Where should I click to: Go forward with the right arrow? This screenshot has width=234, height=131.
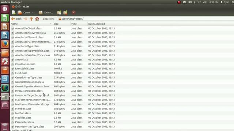click(x=25, y=19)
